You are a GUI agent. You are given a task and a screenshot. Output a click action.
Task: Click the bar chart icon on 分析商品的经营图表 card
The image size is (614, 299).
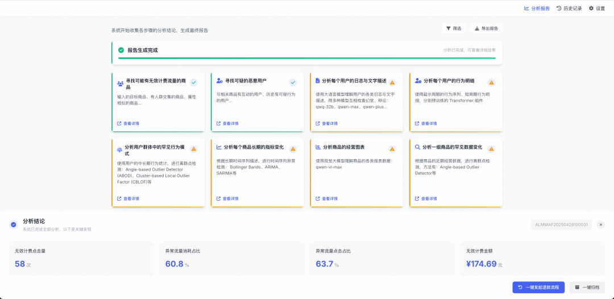pyautogui.click(x=318, y=147)
